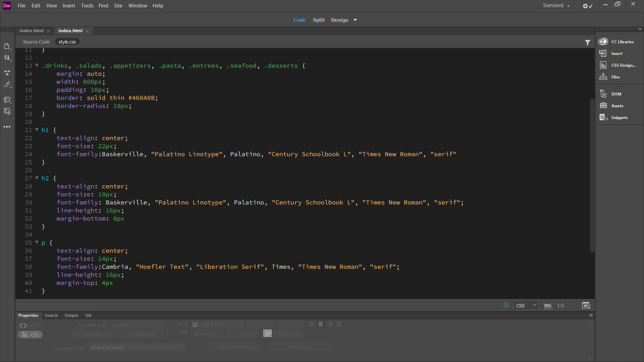
Task: Click the Apply Comment icon
Action: coord(7,100)
